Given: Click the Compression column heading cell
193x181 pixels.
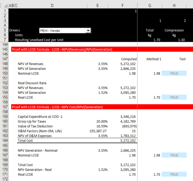Looking at the screenshot, I should tap(174, 31).
